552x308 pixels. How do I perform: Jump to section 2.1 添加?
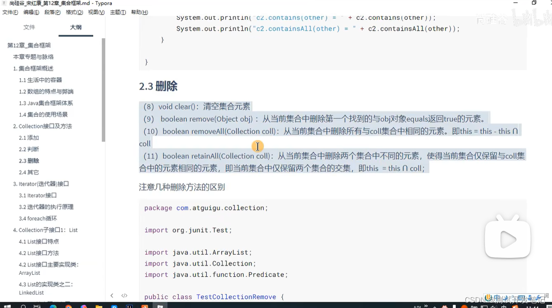[29, 138]
